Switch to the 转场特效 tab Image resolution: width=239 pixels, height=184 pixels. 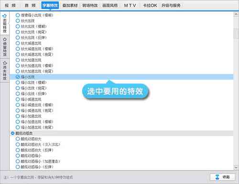(x=90, y=6)
